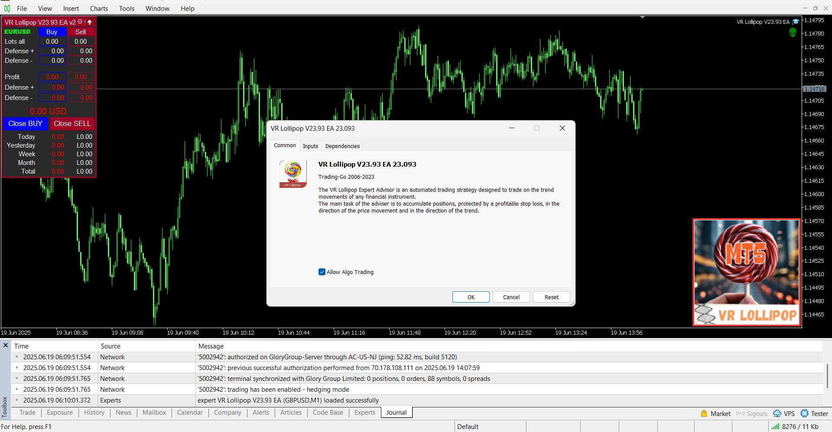This screenshot has width=832, height=432.
Task: Click the crosshair icon in VR Lollipop panel header
Action: click(x=80, y=22)
